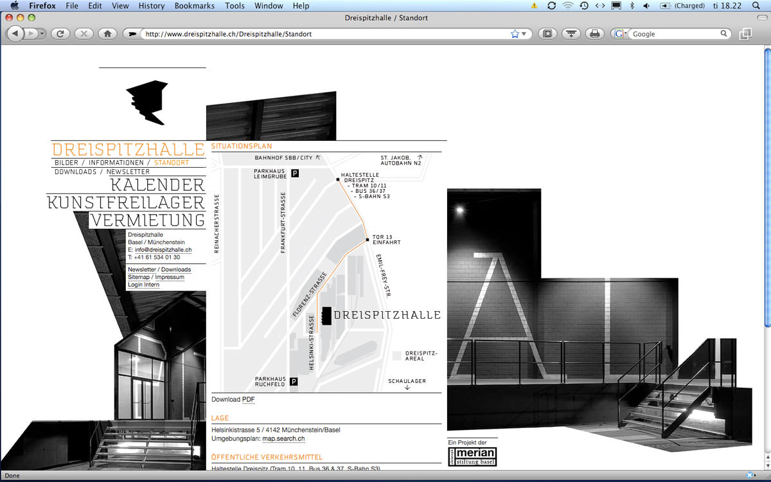Open the small Downloads footer link

(x=176, y=270)
